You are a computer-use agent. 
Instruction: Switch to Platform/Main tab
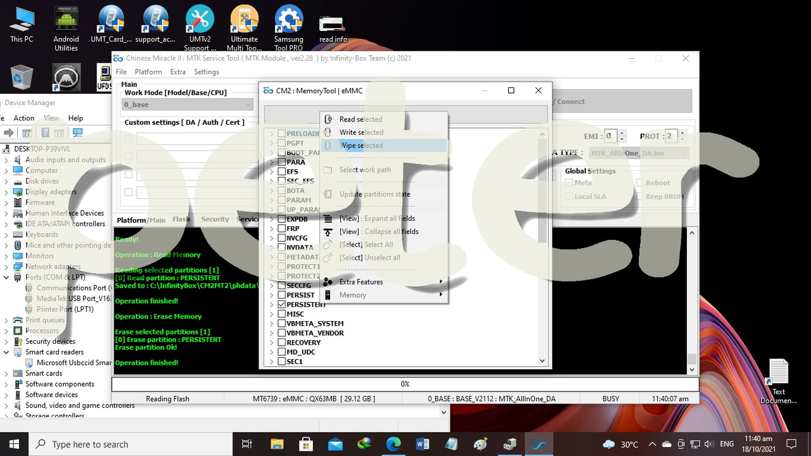coord(141,220)
